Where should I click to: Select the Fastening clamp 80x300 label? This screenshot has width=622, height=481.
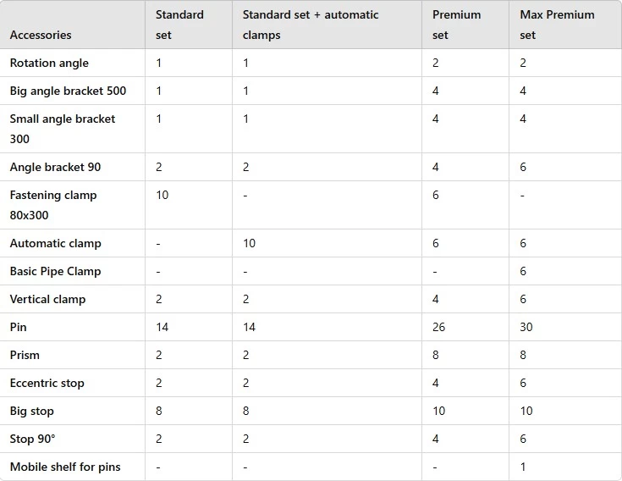[x=53, y=205]
